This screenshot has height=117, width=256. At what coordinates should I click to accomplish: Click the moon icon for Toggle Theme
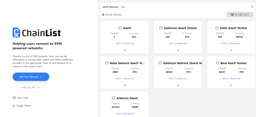coord(14,106)
